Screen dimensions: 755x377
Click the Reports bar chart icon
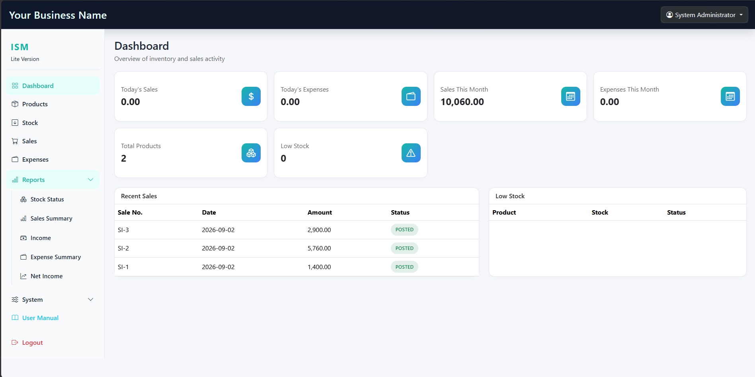(x=15, y=180)
